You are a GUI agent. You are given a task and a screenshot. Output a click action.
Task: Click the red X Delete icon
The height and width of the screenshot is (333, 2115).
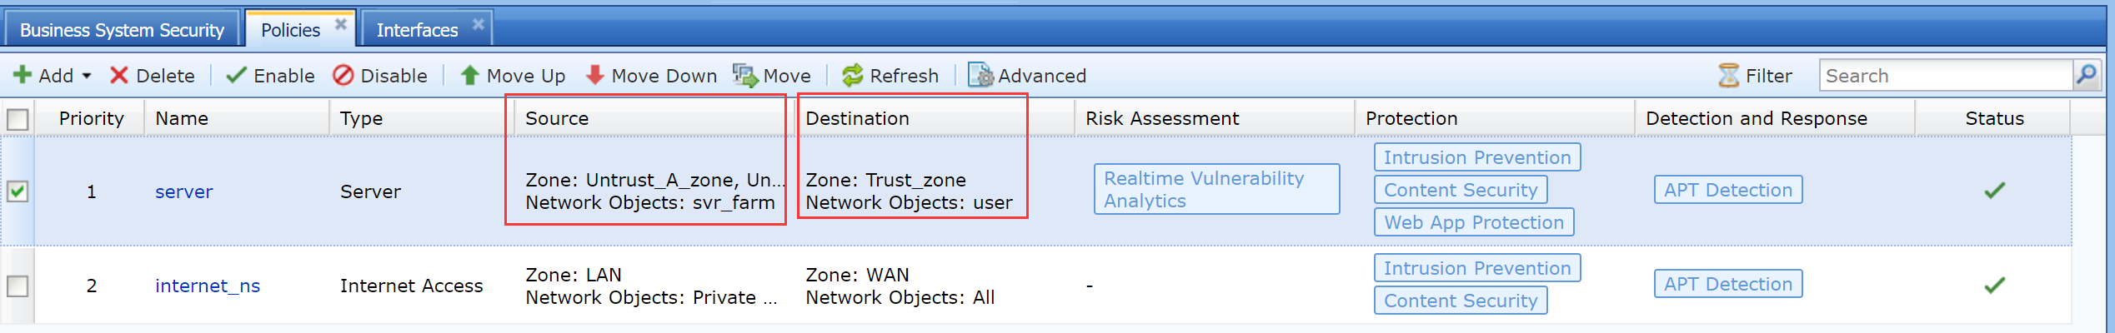pos(119,76)
